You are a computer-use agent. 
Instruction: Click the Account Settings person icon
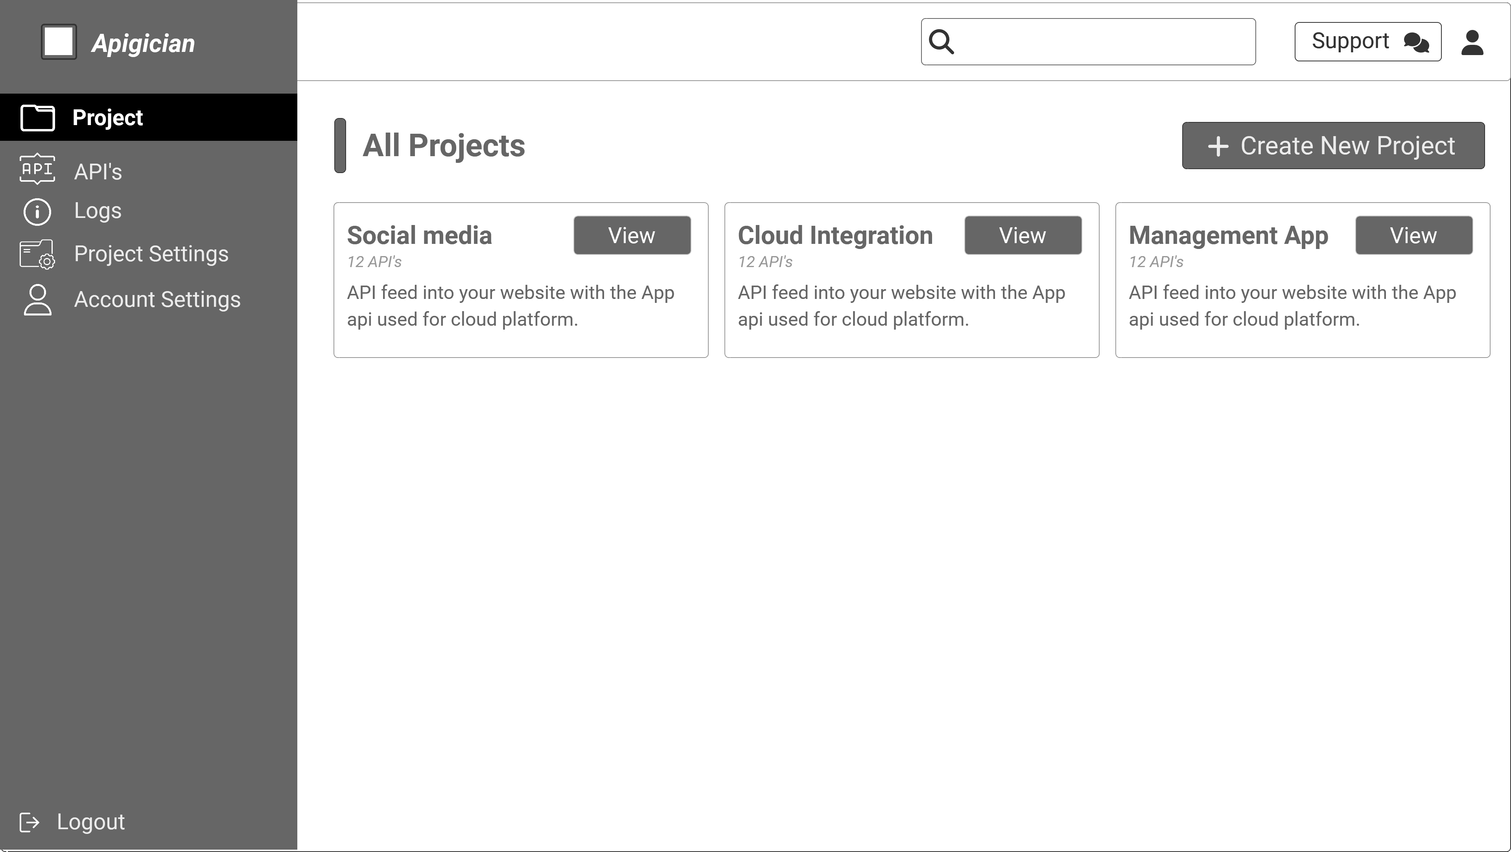(37, 300)
